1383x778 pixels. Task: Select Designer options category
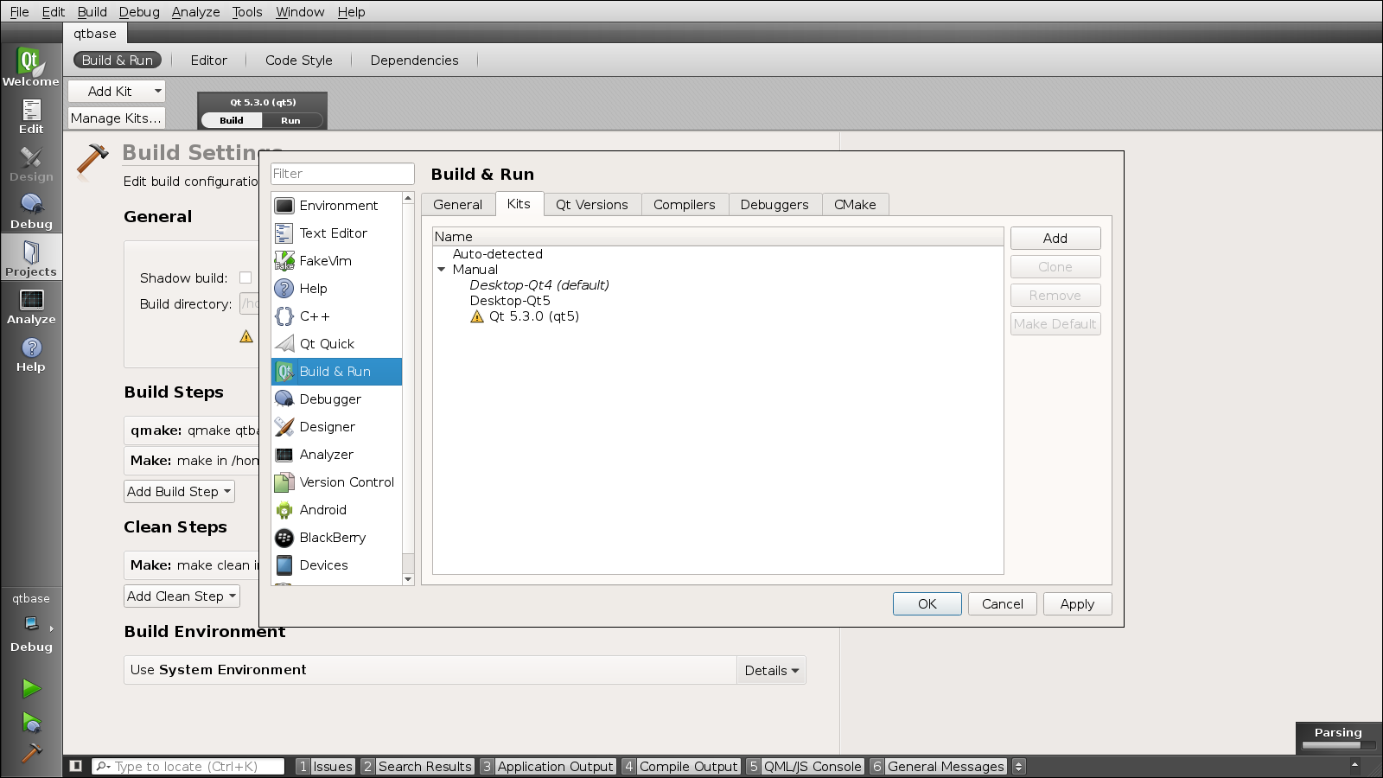pyautogui.click(x=336, y=427)
